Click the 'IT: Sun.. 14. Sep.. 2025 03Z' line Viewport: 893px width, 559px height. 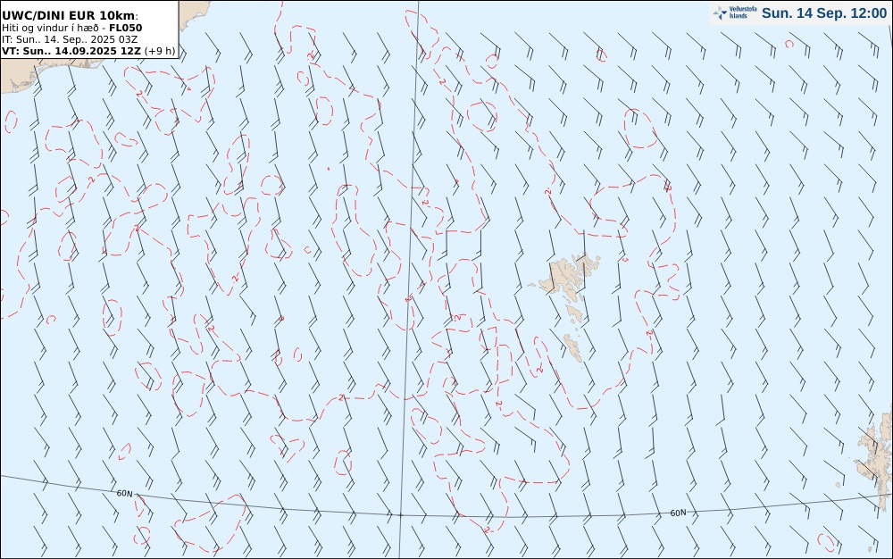(70, 39)
